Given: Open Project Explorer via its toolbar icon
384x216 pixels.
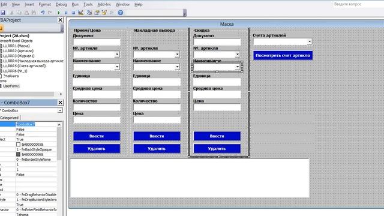Looking at the screenshot, I should click(x=89, y=13).
